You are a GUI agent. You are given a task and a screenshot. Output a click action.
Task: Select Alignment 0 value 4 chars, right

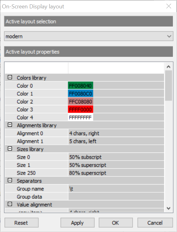(x=116, y=133)
